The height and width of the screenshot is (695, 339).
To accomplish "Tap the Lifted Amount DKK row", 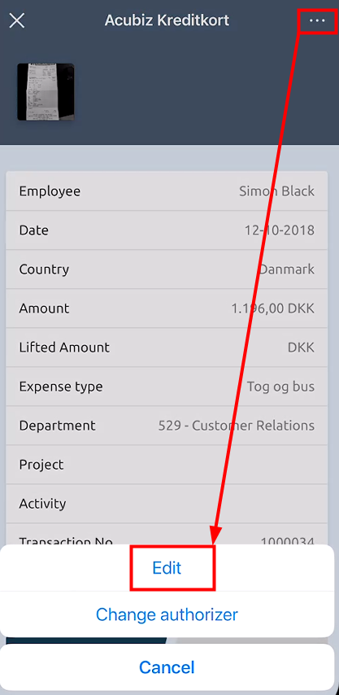I will tap(167, 347).
